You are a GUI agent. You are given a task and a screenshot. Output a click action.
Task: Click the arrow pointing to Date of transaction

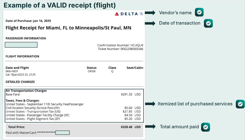click(150, 23)
